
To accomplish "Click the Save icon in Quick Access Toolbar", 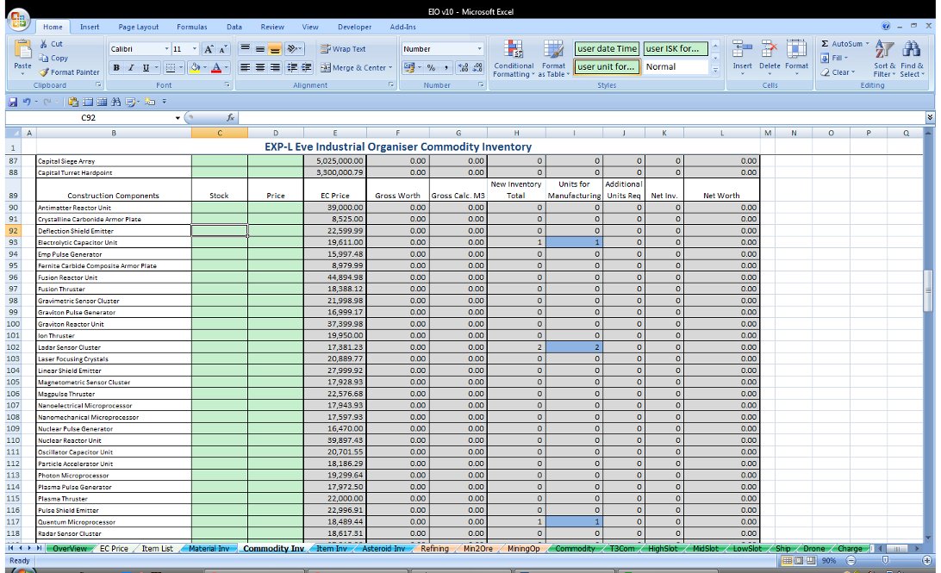I will pos(13,102).
